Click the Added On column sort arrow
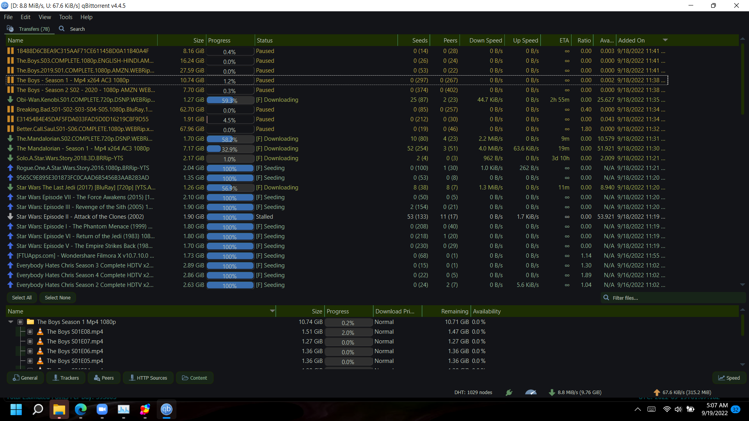Screen dimensions: 749x421 665,40
